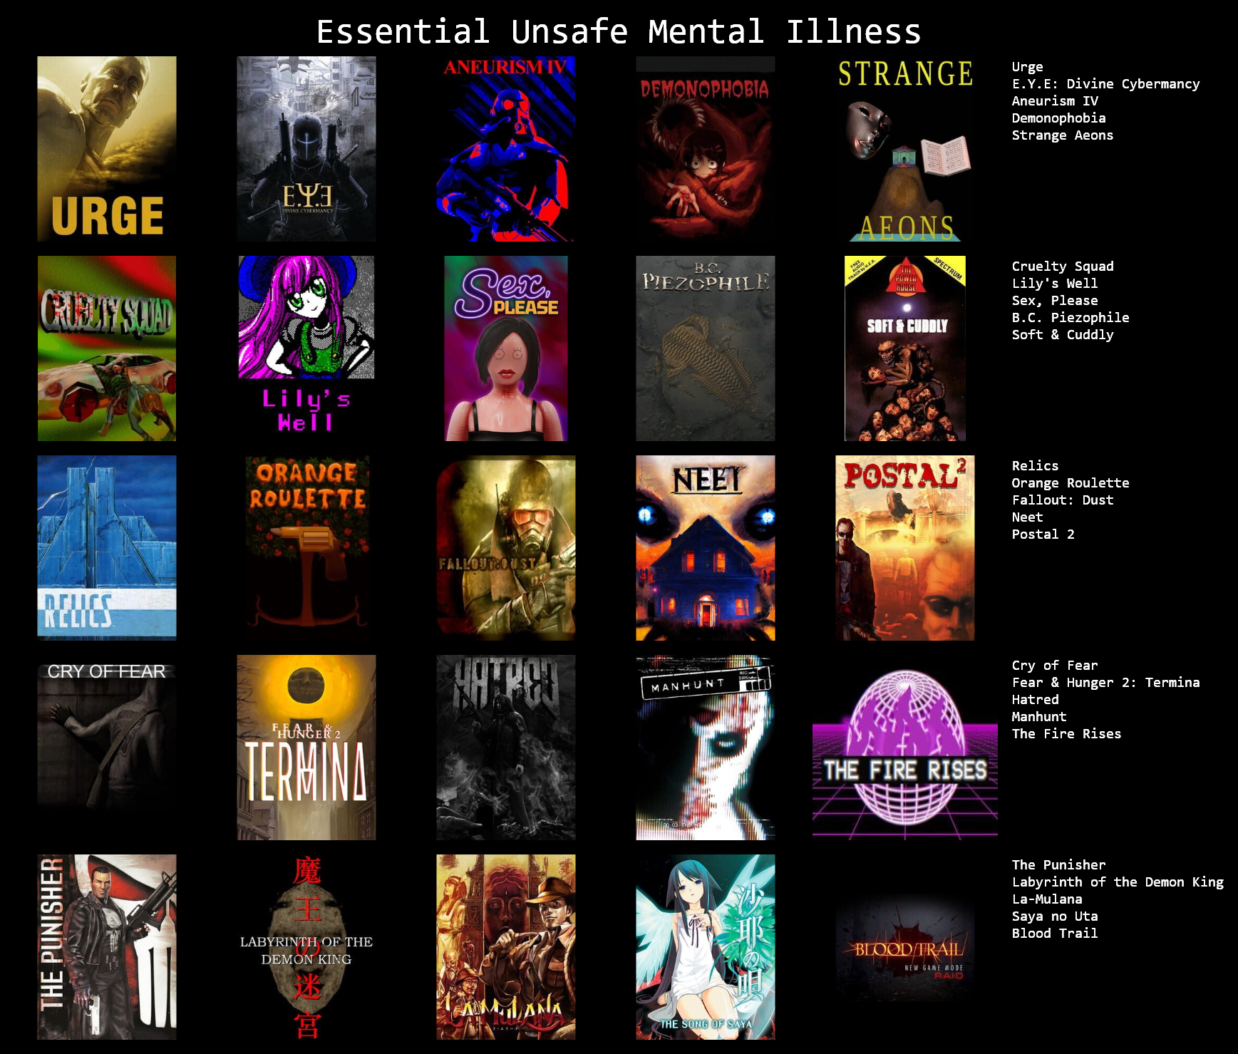
Task: Select 'B.C. Piezophile' list text
Action: pyautogui.click(x=1070, y=318)
